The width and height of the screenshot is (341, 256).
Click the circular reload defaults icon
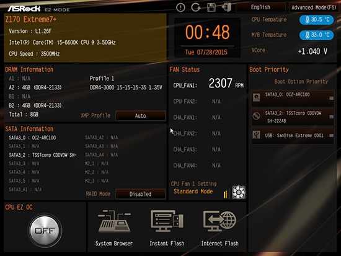pyautogui.click(x=196, y=7)
